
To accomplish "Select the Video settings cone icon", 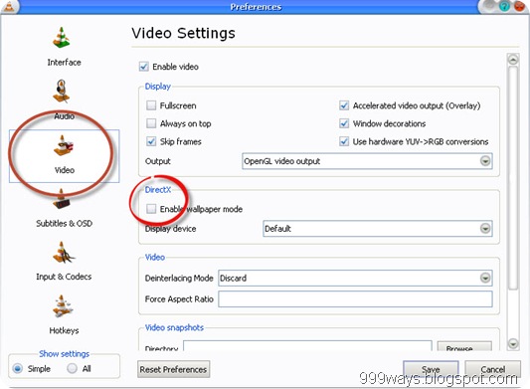I will 64,145.
